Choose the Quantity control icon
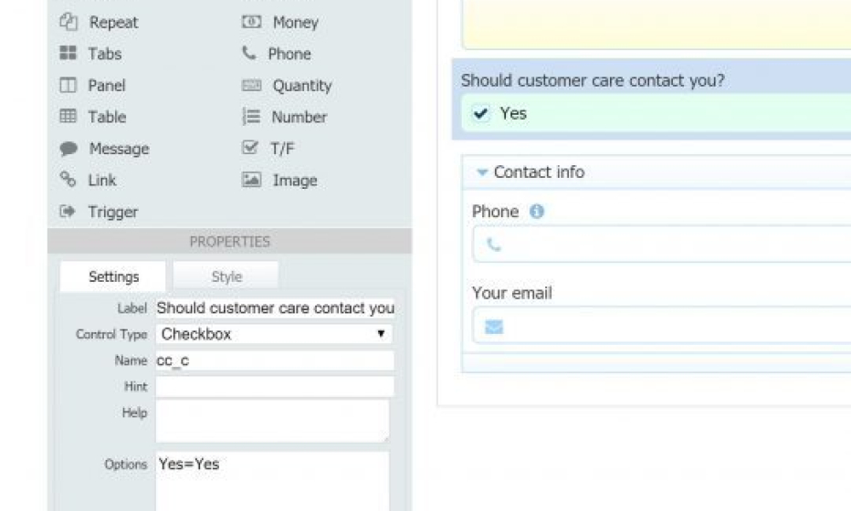851x511 pixels. pyautogui.click(x=251, y=85)
